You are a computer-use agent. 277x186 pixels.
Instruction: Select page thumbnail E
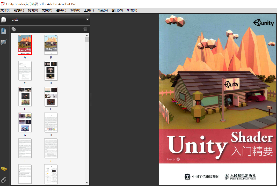point(25,96)
